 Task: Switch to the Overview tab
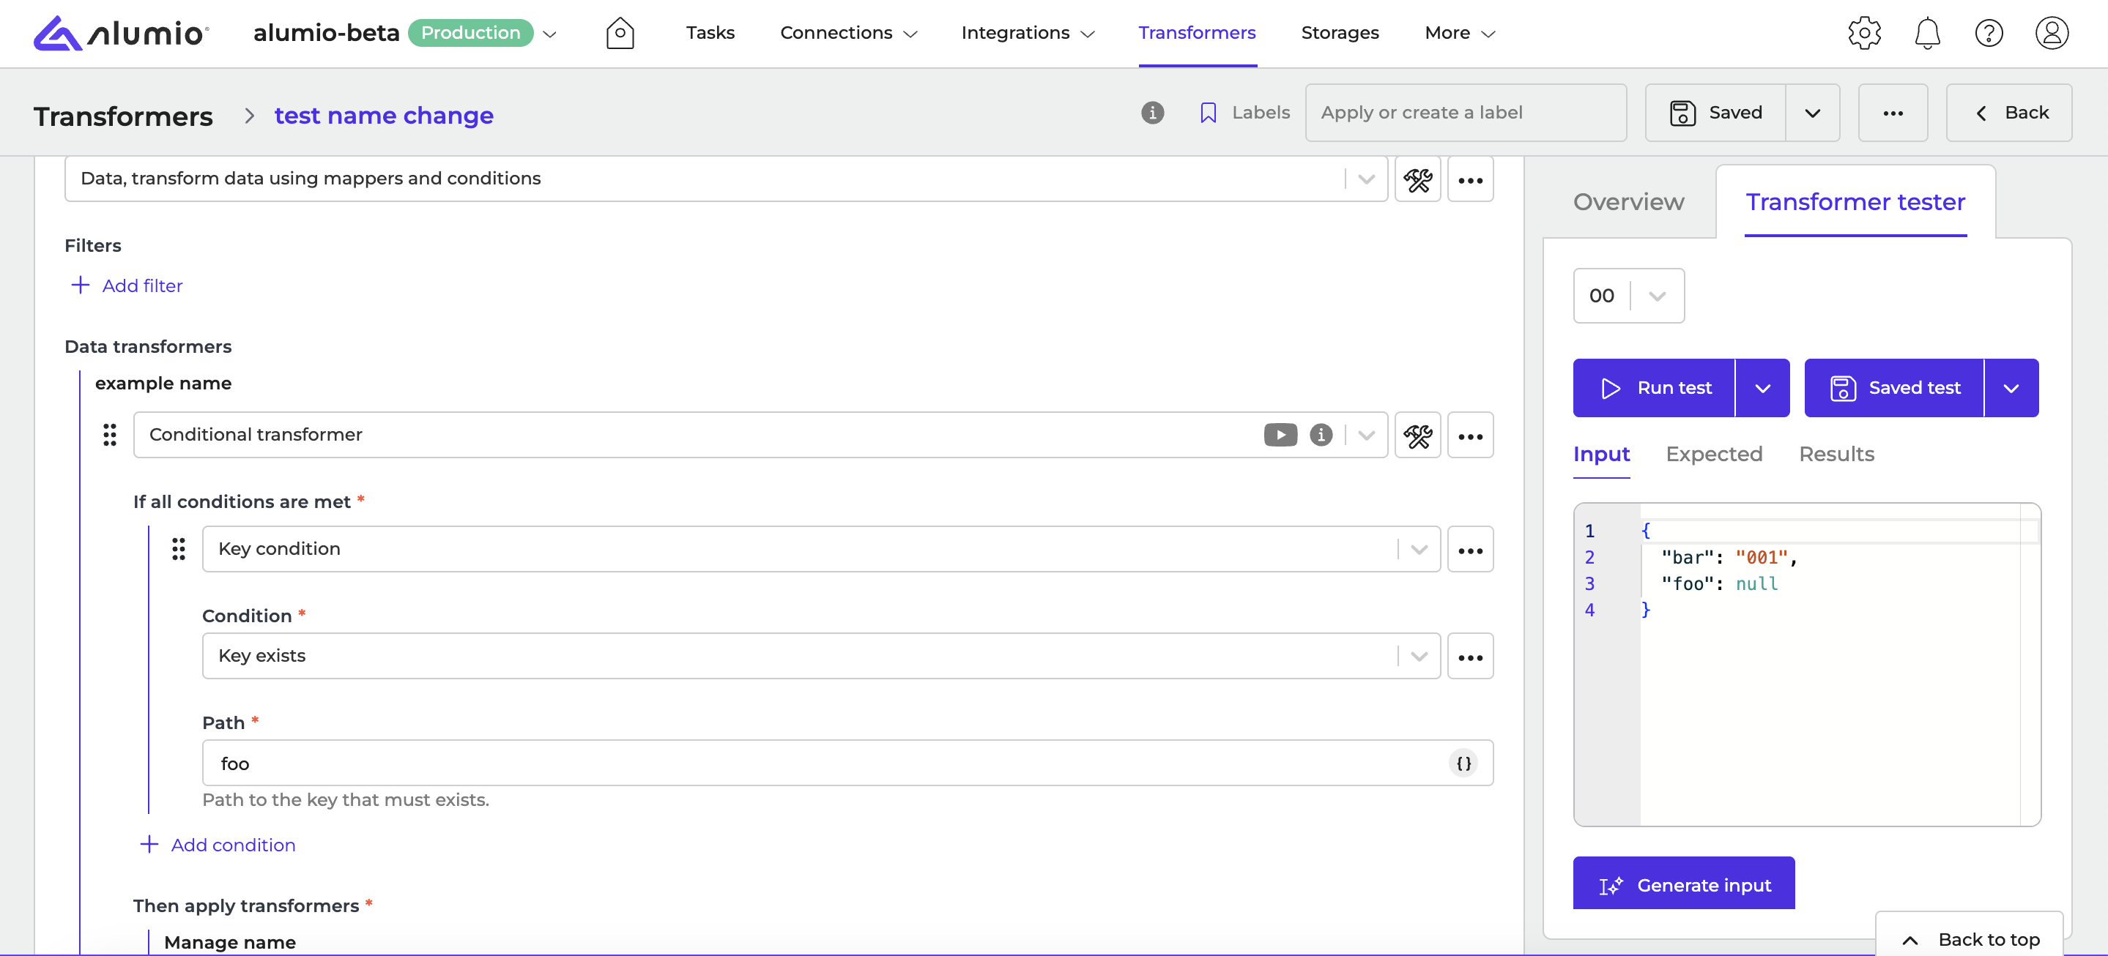coord(1628,202)
